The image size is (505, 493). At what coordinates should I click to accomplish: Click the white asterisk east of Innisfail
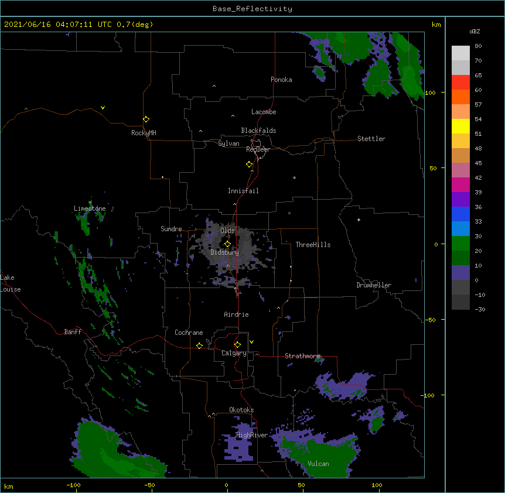(294, 177)
